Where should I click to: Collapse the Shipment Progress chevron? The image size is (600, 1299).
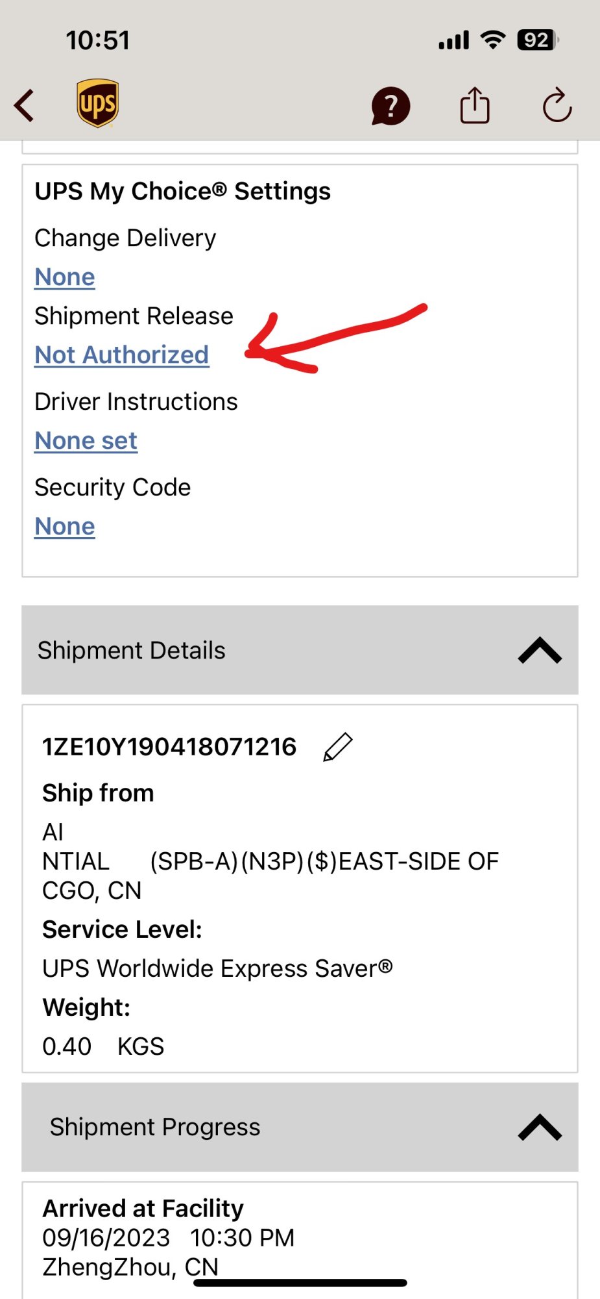click(540, 1128)
